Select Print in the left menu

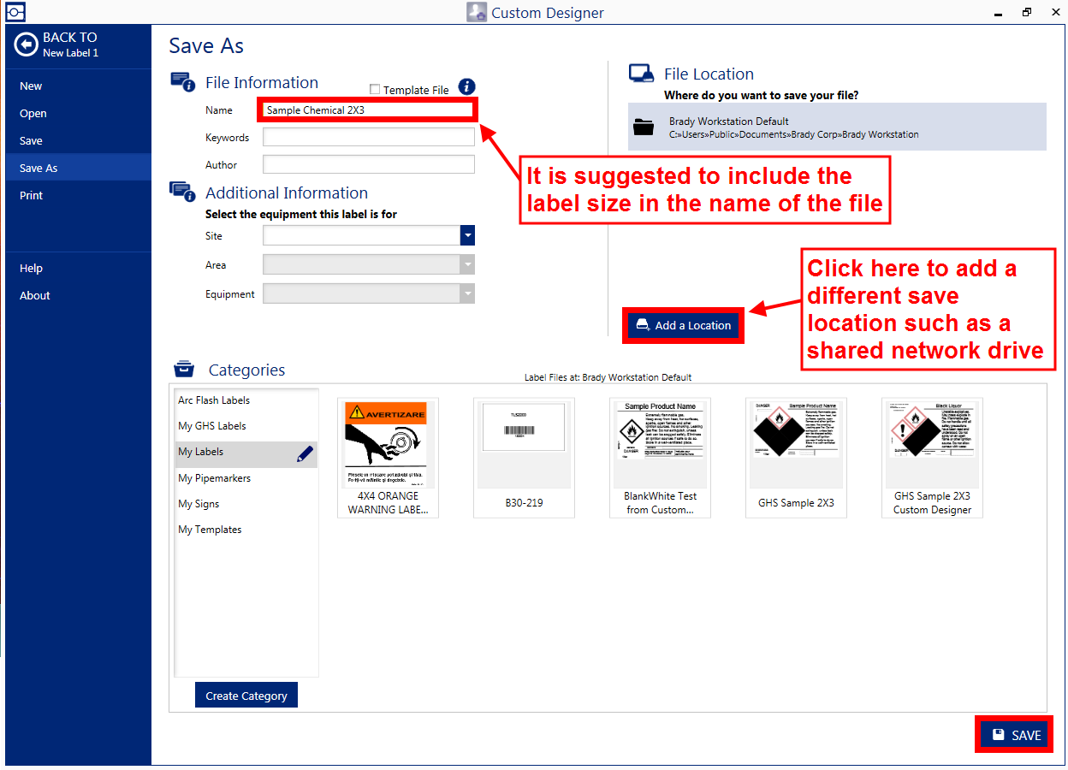point(32,195)
